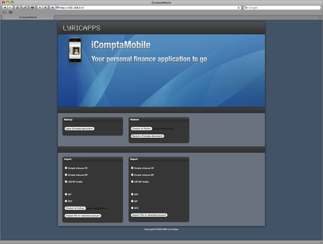323x244 pixels.
Task: Switch to the iComptaMobile tab
Action: [x=28, y=17]
